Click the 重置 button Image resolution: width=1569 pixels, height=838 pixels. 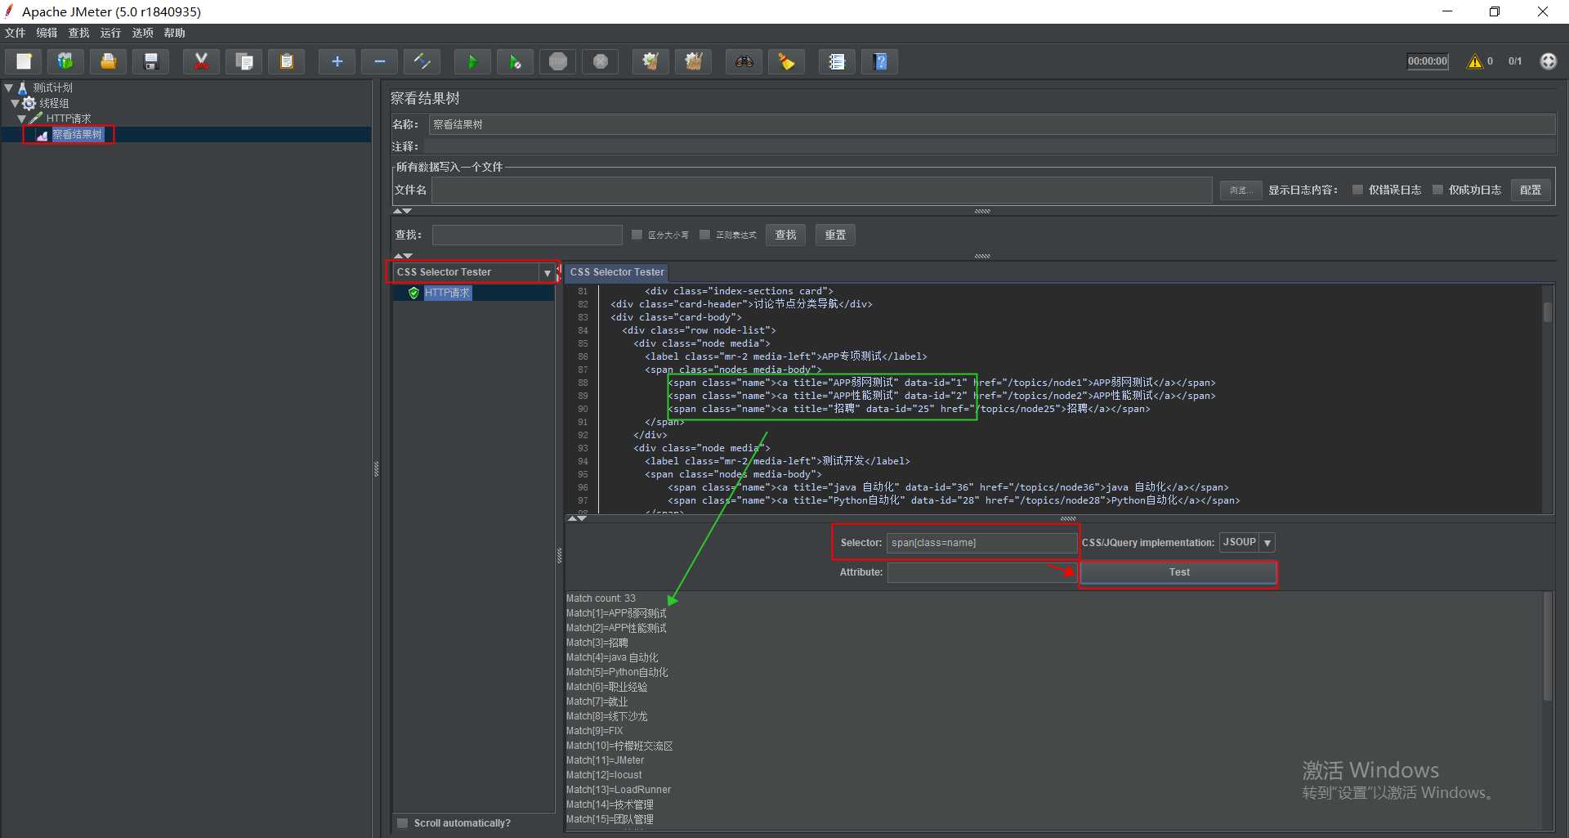(x=835, y=235)
